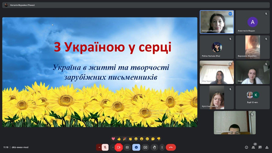Send the thumbs down reaction

[x=158, y=139]
